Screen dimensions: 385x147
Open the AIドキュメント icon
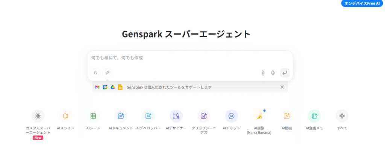(x=121, y=116)
